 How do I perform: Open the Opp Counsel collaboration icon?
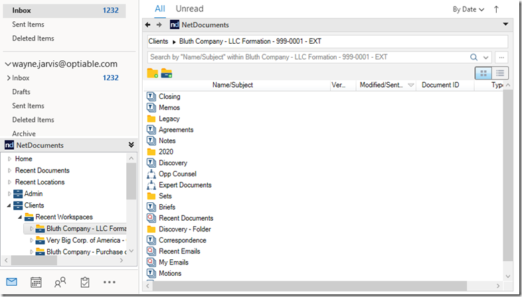point(151,174)
